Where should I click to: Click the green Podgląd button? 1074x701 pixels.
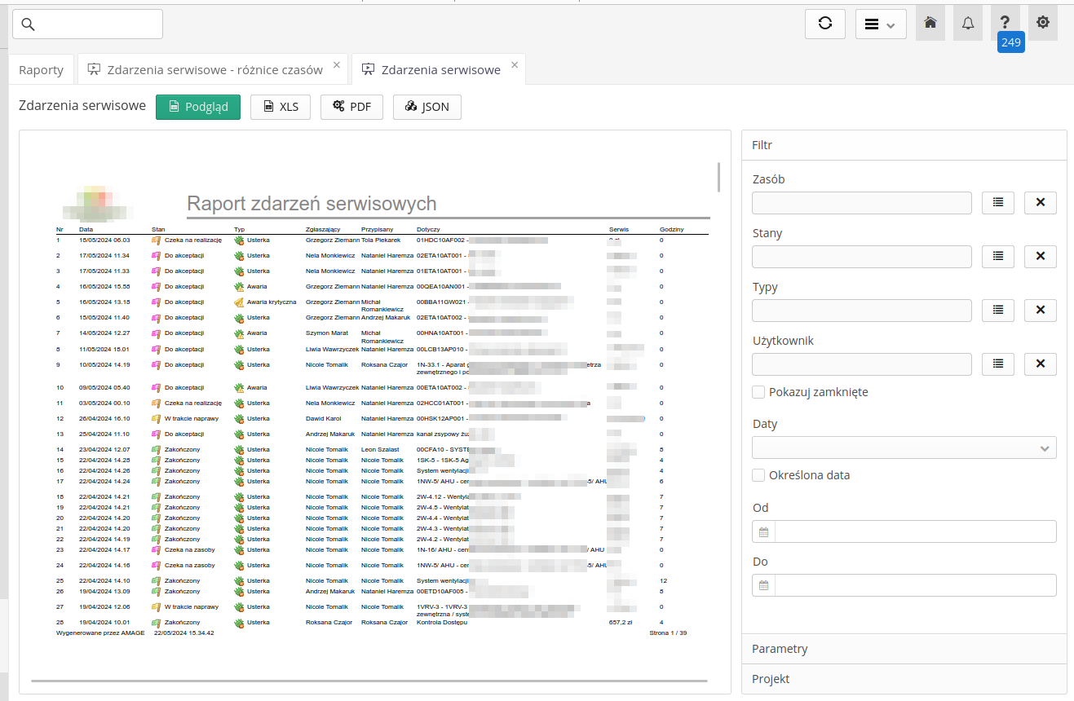198,107
